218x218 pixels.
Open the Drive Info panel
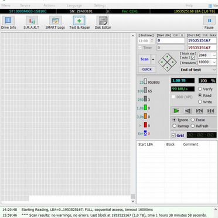pyautogui.click(x=8, y=23)
